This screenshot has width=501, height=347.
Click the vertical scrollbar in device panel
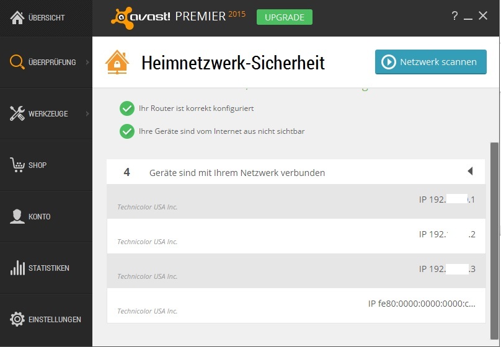click(x=494, y=241)
